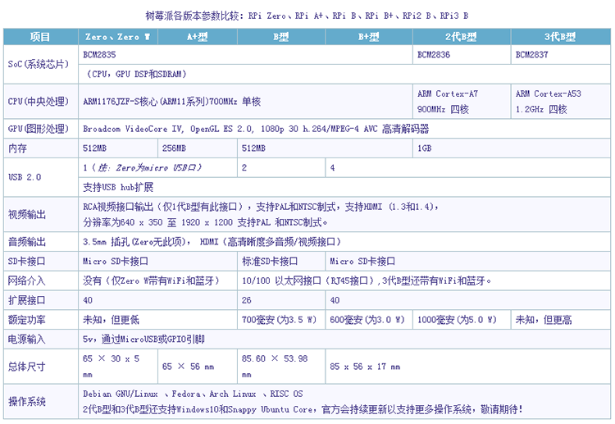615x424 pixels.
Task: Select the RCA视频接口输出 description line
Action: point(261,207)
